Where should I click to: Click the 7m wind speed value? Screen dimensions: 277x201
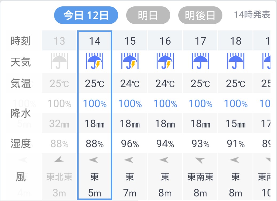[x=130, y=193]
